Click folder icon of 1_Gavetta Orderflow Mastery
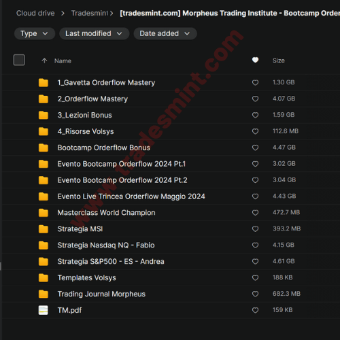The width and height of the screenshot is (340, 340). click(44, 83)
